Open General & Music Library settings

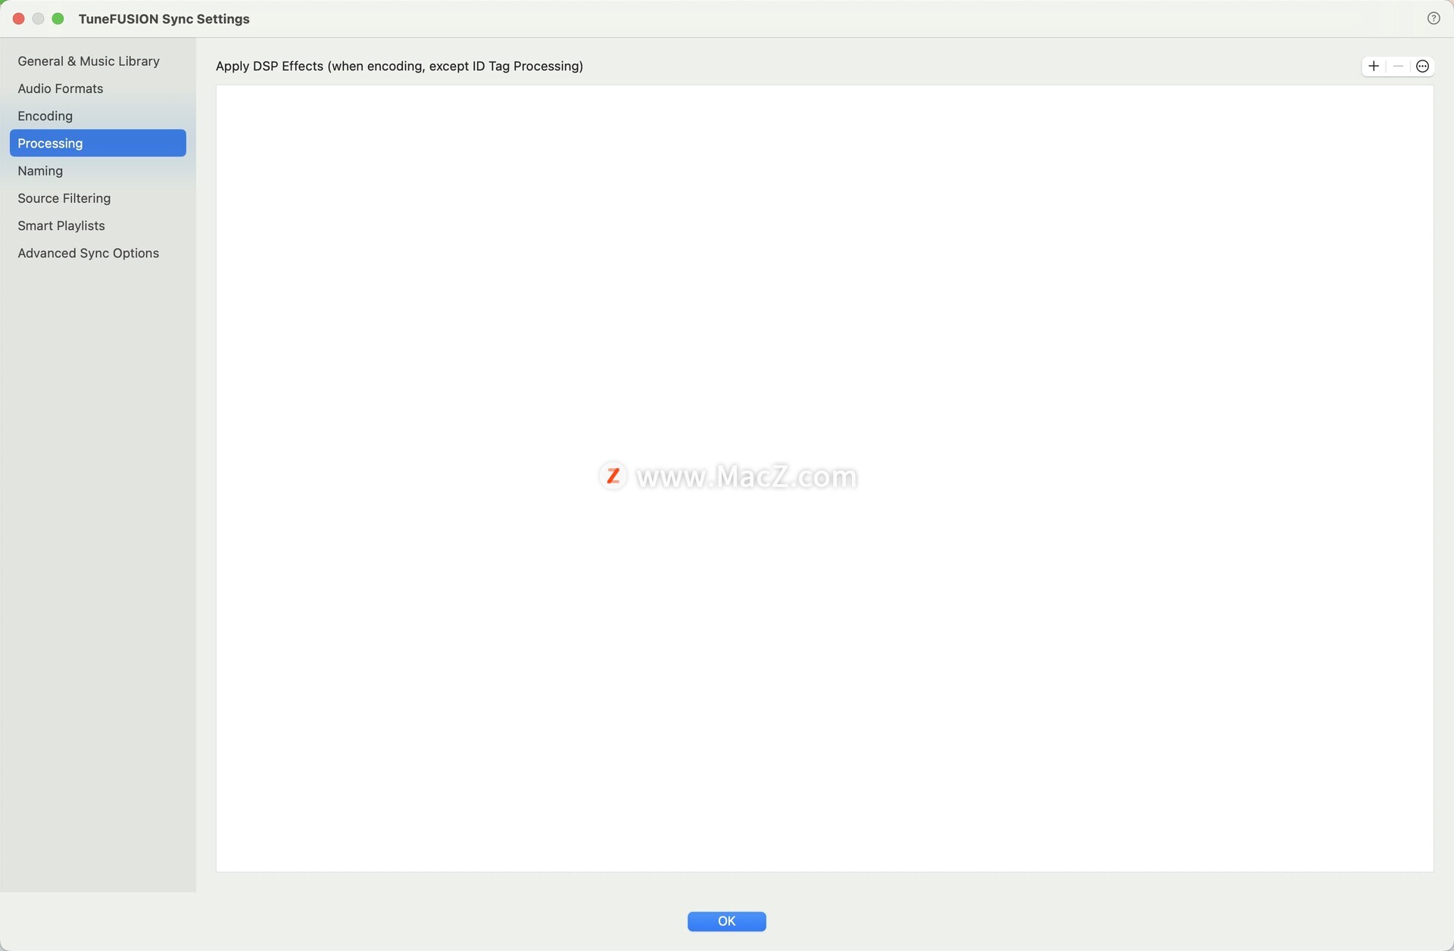(98, 61)
